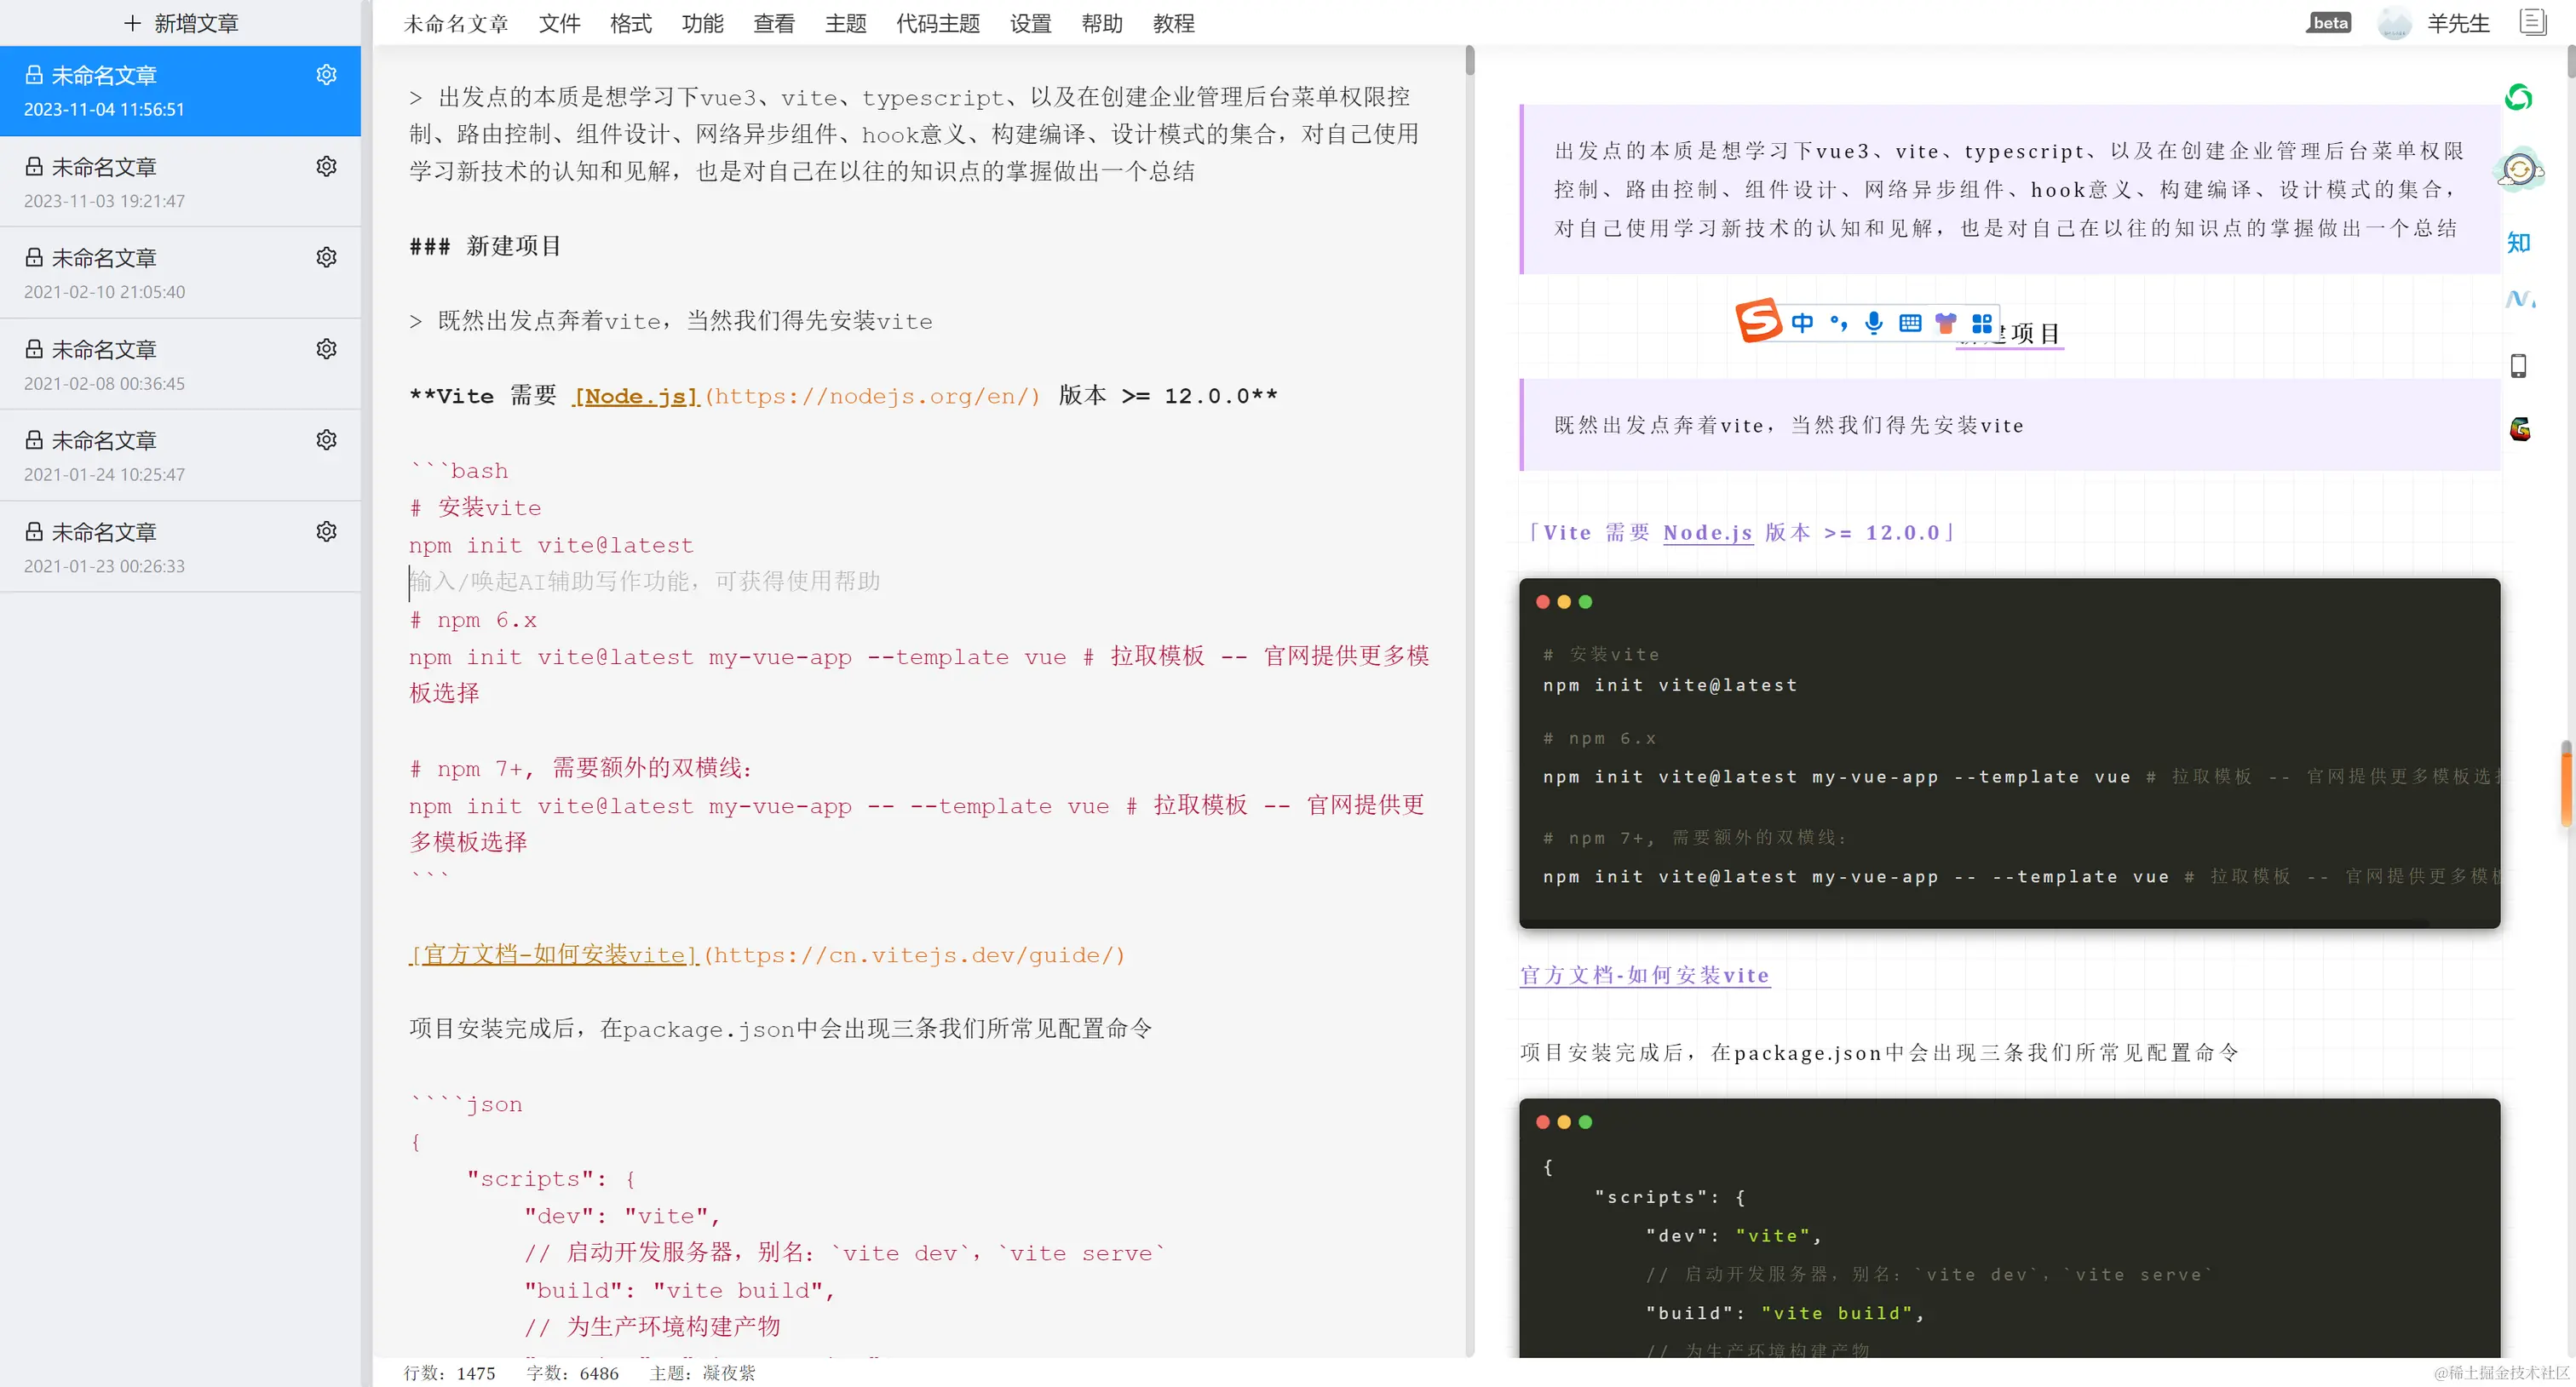Click the Sogou voice input microphone icon
This screenshot has height=1387, width=2576.
coord(1874,322)
